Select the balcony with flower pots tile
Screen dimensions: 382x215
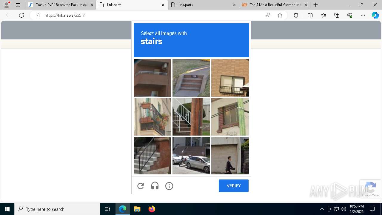(153, 117)
